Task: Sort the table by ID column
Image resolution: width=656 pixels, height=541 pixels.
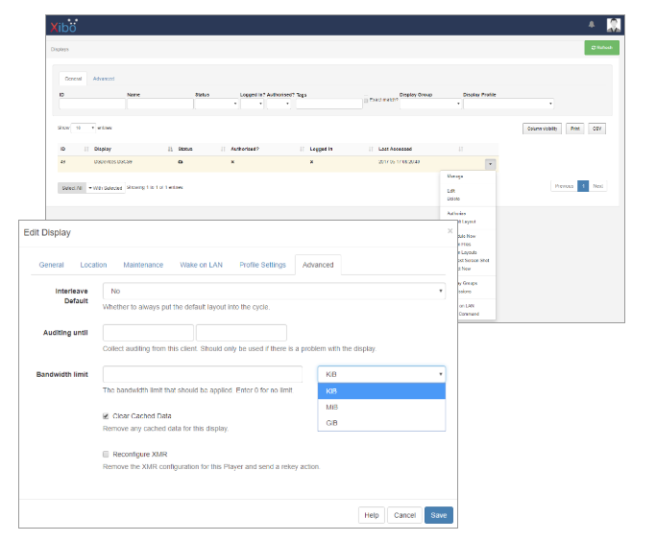Action: 86,149
